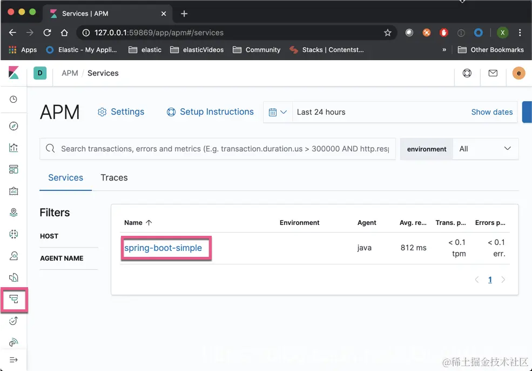Open Other Bookmarks folder
This screenshot has width=532, height=371.
pyautogui.click(x=490, y=50)
